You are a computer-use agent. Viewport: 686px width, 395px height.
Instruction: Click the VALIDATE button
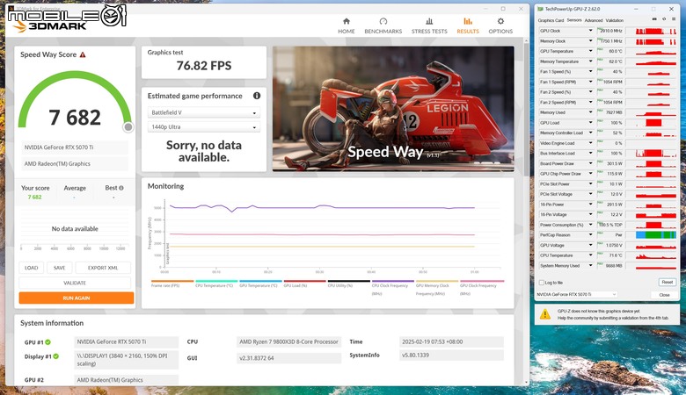75,283
